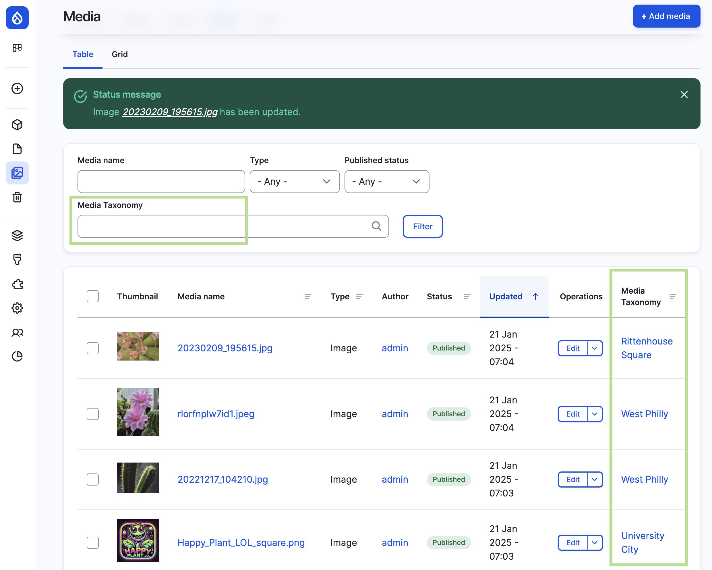Click the sort icon beside Media Taxonomy column
712x570 pixels.
(673, 296)
